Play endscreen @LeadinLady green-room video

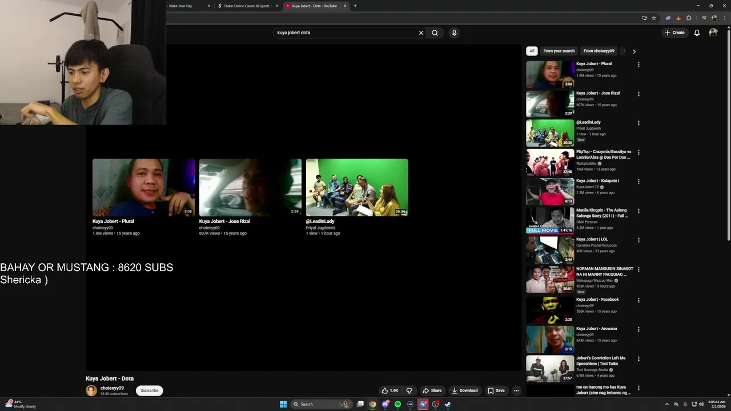click(357, 187)
